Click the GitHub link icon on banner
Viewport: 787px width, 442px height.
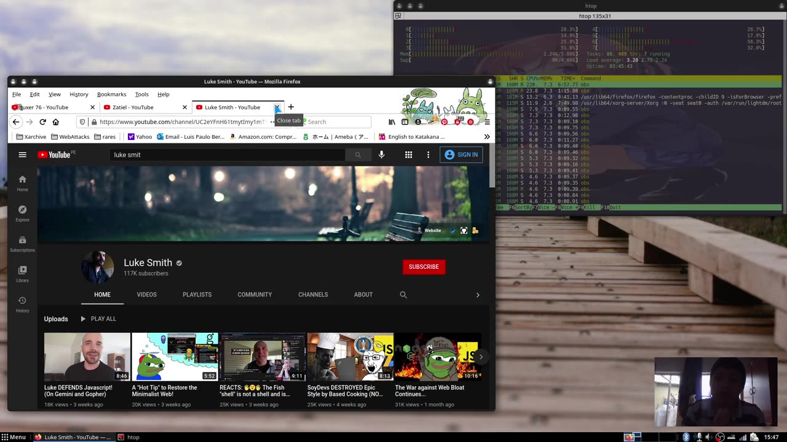464,230
